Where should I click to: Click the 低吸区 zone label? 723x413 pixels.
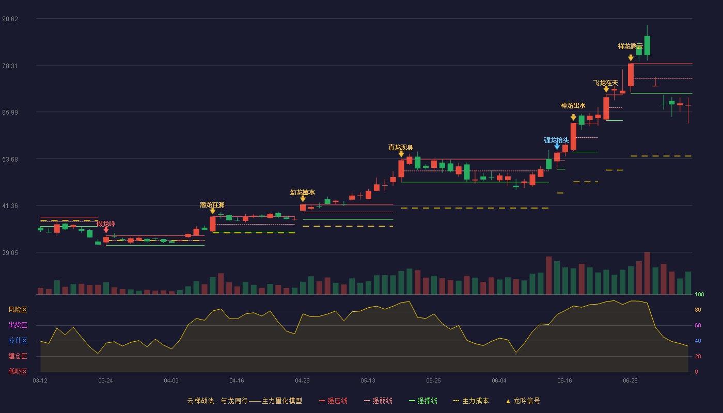[18, 371]
